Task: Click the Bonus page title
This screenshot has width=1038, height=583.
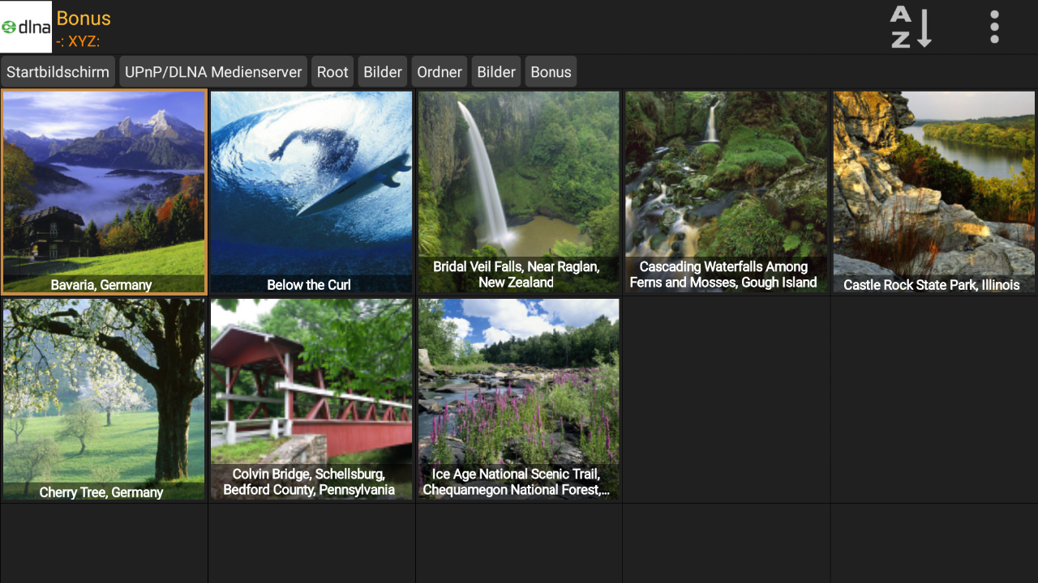Action: point(84,18)
